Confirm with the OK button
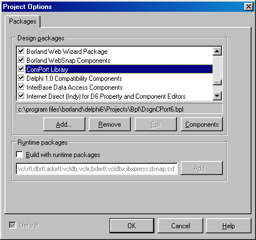Viewport: 256px width, 240px height. coord(132,225)
